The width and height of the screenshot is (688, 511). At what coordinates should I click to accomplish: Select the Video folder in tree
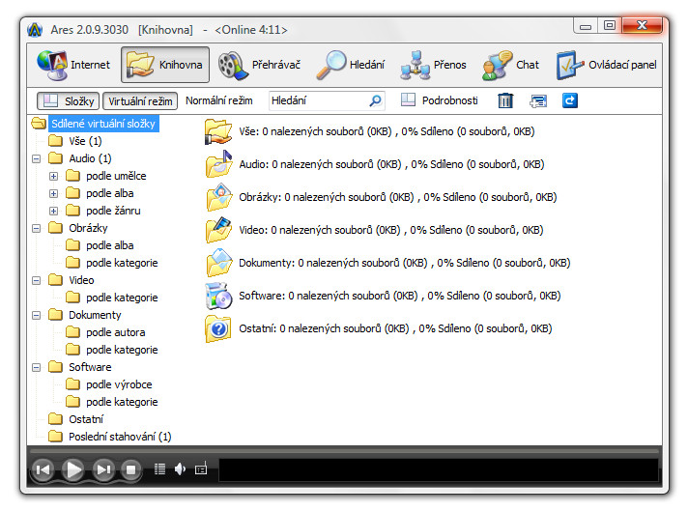81,280
